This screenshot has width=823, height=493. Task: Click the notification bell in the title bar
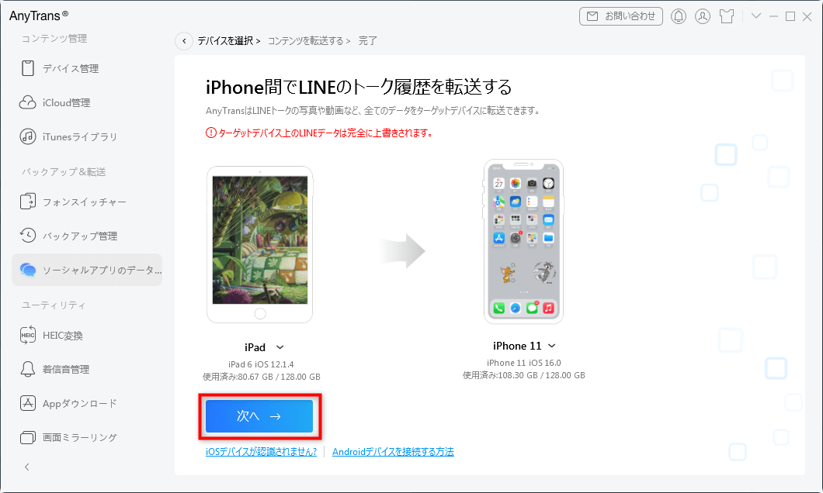point(678,16)
